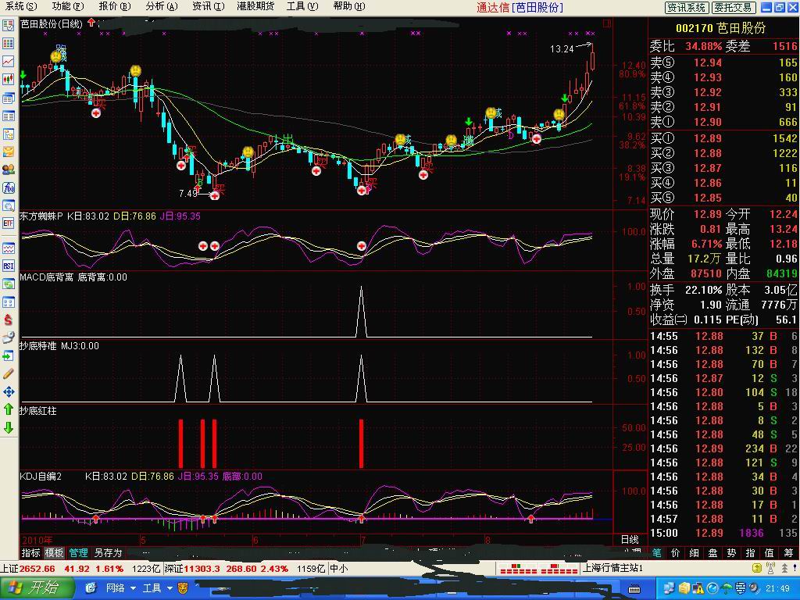Click the green up arrow sidebar icon
The height and width of the screenshot is (600, 800).
click(x=9, y=409)
